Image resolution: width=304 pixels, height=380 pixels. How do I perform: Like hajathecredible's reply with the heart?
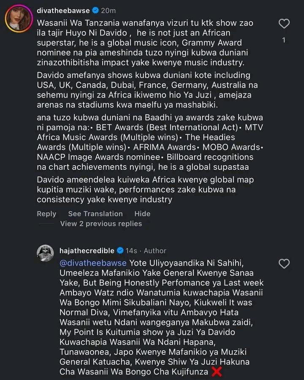click(284, 264)
